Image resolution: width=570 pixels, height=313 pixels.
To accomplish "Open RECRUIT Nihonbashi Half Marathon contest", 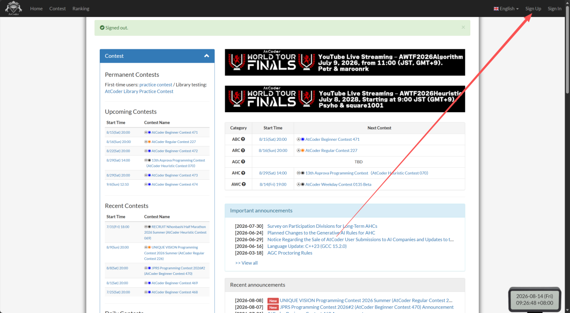I will point(175,232).
